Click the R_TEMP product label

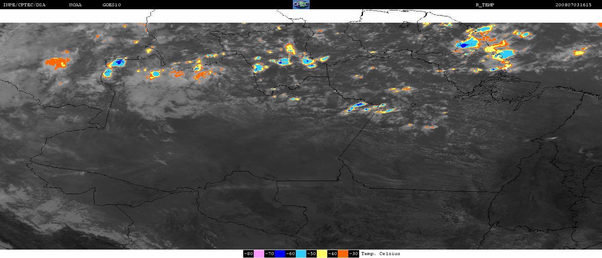(x=485, y=5)
